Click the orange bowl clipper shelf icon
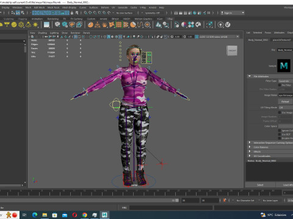 133,25
